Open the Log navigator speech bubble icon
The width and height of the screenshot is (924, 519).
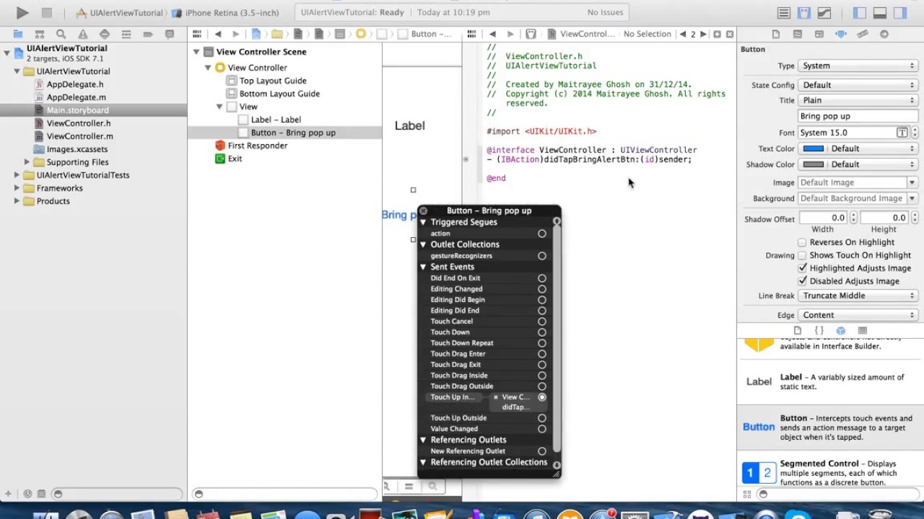tap(170, 34)
